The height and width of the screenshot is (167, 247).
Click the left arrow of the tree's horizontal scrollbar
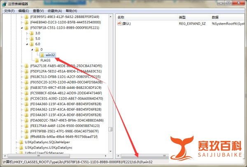[5, 156]
